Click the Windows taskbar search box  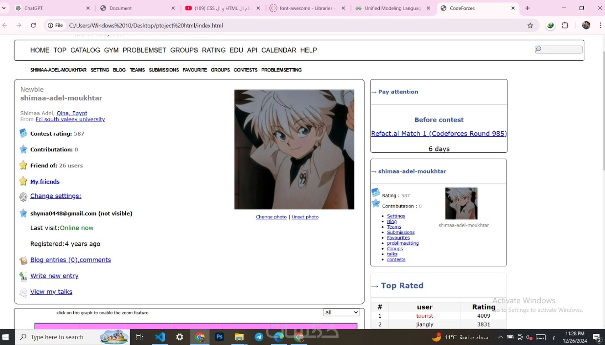pos(72,337)
